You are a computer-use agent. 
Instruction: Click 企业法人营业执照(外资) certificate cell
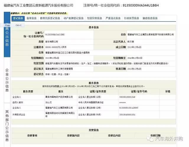tap(90, 115)
